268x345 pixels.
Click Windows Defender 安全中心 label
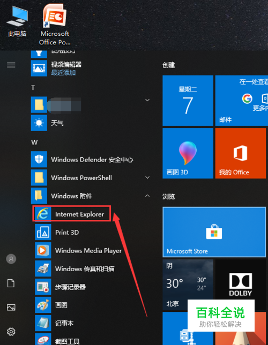point(92,159)
